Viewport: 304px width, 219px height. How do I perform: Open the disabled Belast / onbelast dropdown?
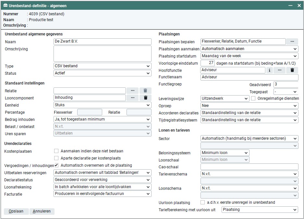click(103, 127)
